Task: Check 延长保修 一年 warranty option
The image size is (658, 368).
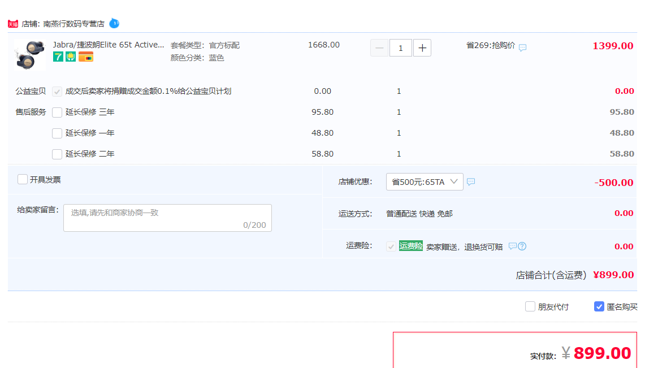Action: [57, 133]
